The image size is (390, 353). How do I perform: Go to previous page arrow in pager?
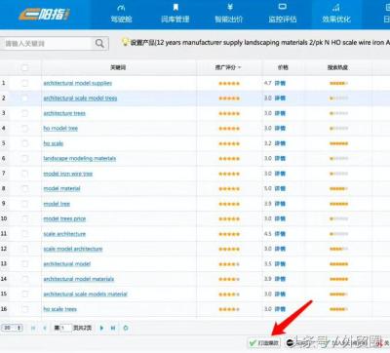(x=45, y=328)
